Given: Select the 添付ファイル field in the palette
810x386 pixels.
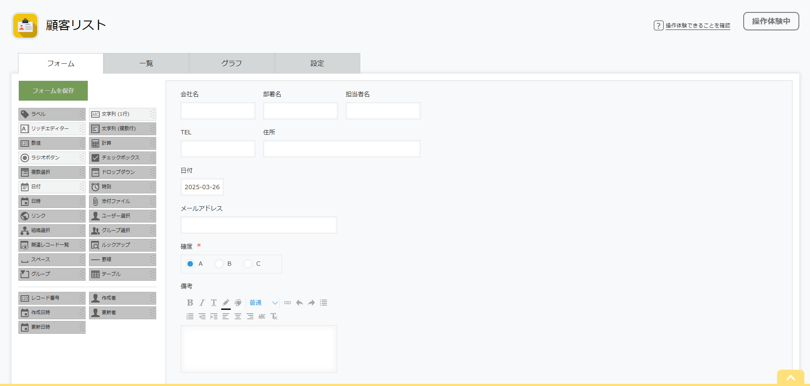Looking at the screenshot, I should (x=122, y=201).
